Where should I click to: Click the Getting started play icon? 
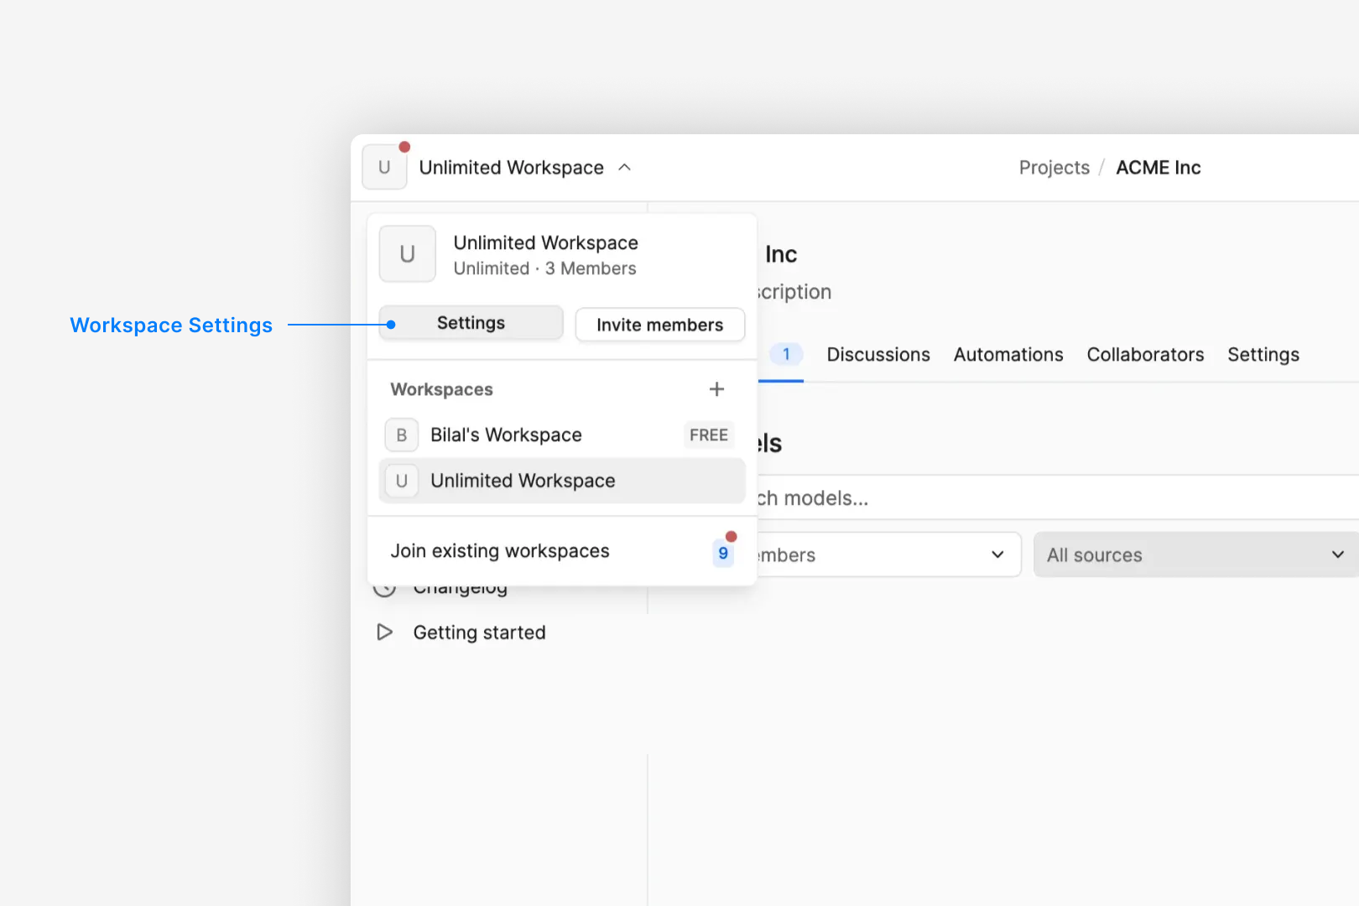pos(384,632)
